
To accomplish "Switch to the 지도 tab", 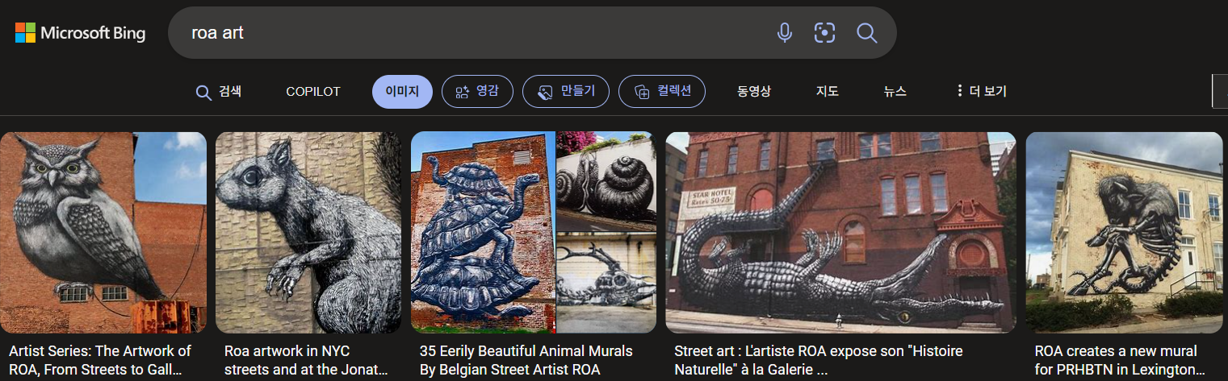I will click(828, 92).
